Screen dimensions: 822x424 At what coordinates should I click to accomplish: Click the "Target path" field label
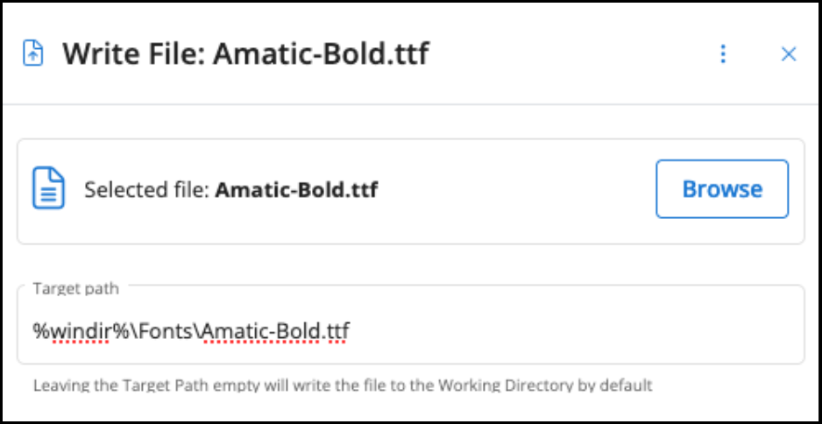(x=76, y=288)
